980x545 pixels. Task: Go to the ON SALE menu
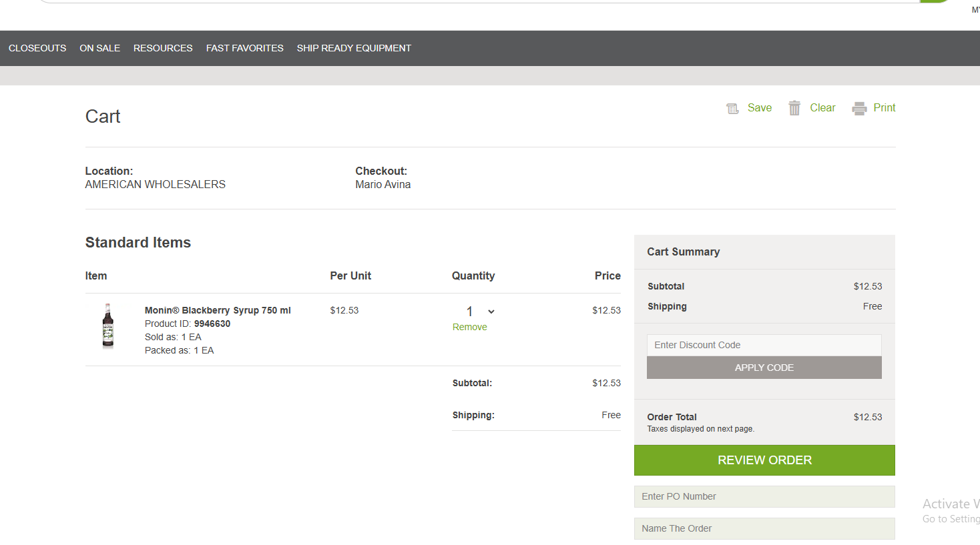coord(100,48)
